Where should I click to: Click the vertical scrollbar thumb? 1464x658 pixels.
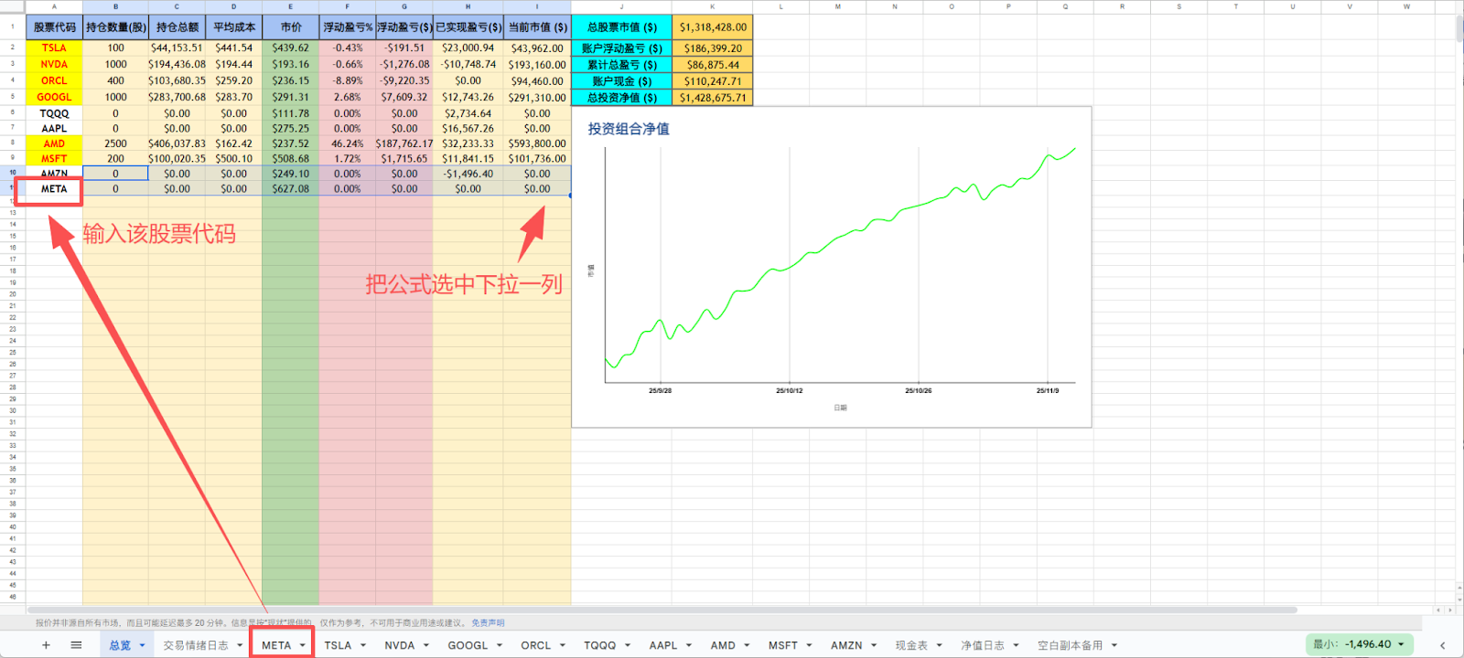coord(1459,28)
